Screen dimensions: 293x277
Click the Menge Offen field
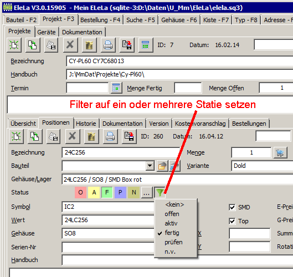coord(276,88)
